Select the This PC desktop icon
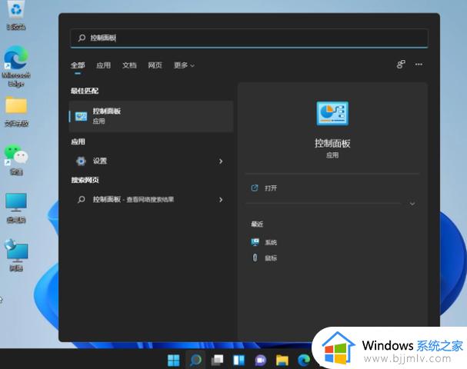The height and width of the screenshot is (369, 467). (x=16, y=208)
